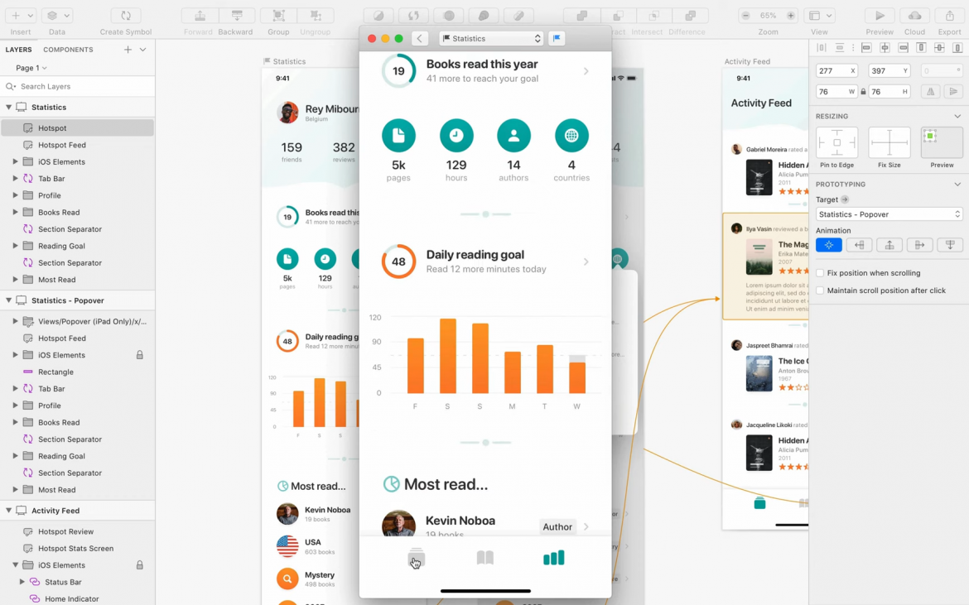
Task: Click the zoom-in plus stepper
Action: [x=790, y=14]
